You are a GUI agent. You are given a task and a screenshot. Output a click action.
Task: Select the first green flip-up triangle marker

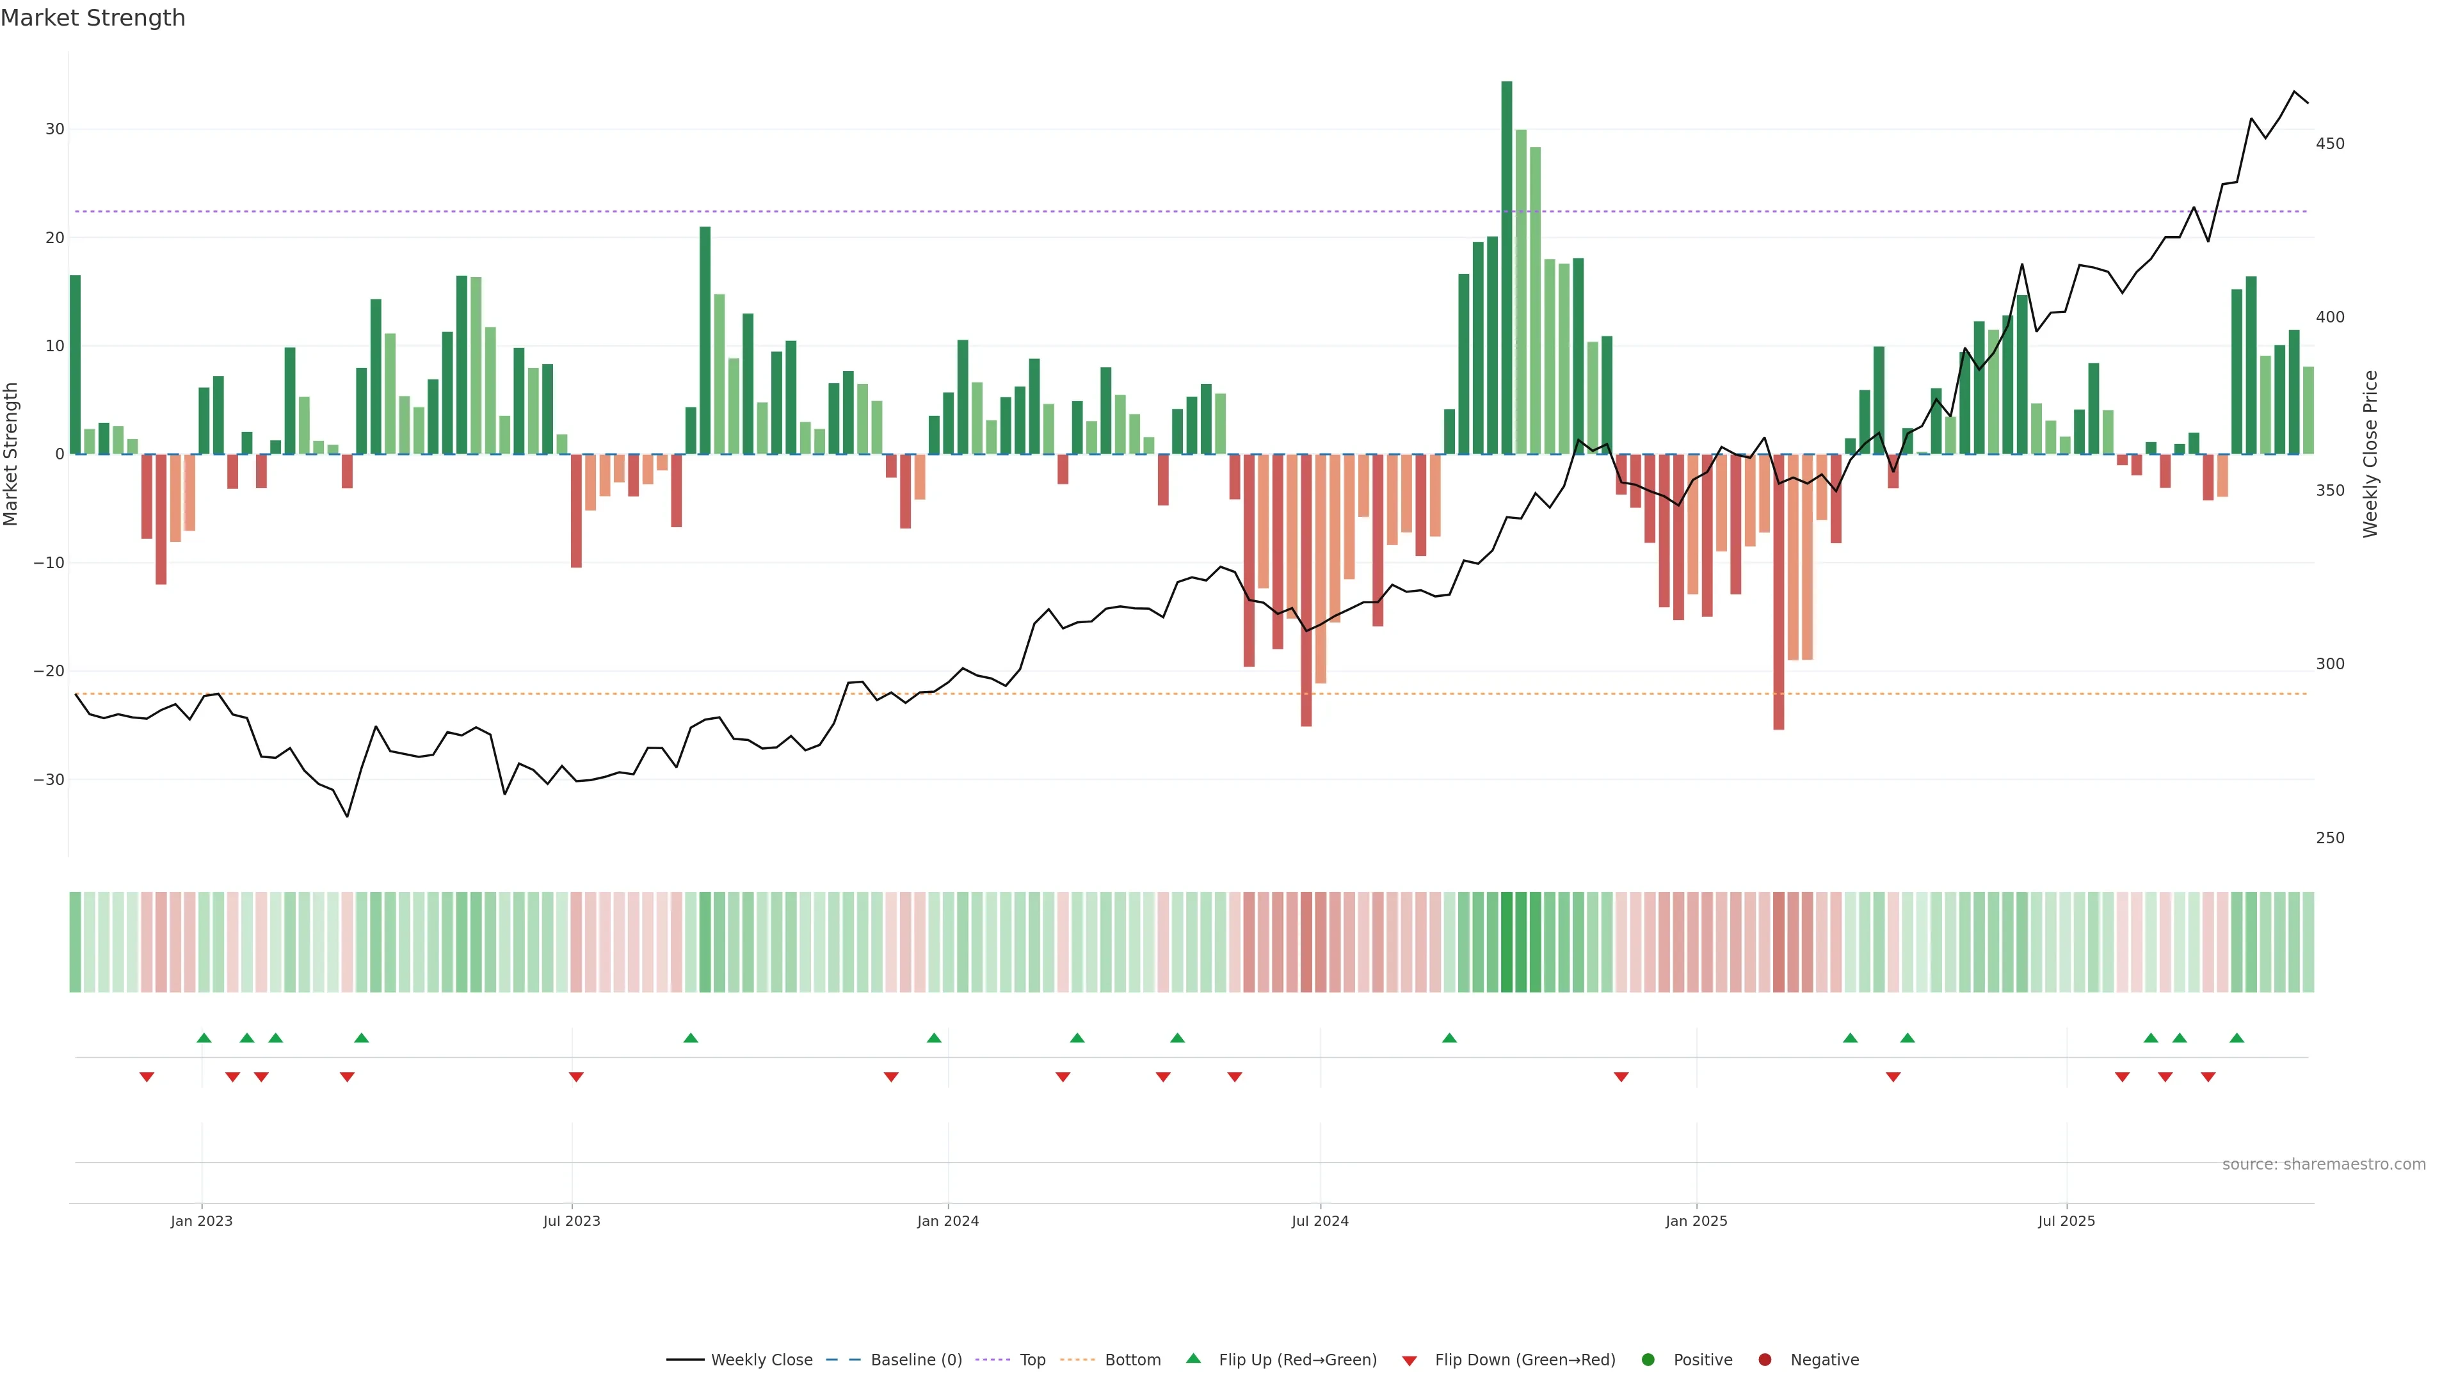click(x=204, y=1038)
